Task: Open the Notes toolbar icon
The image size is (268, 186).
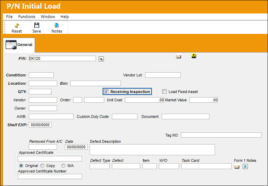Action: click(56, 26)
